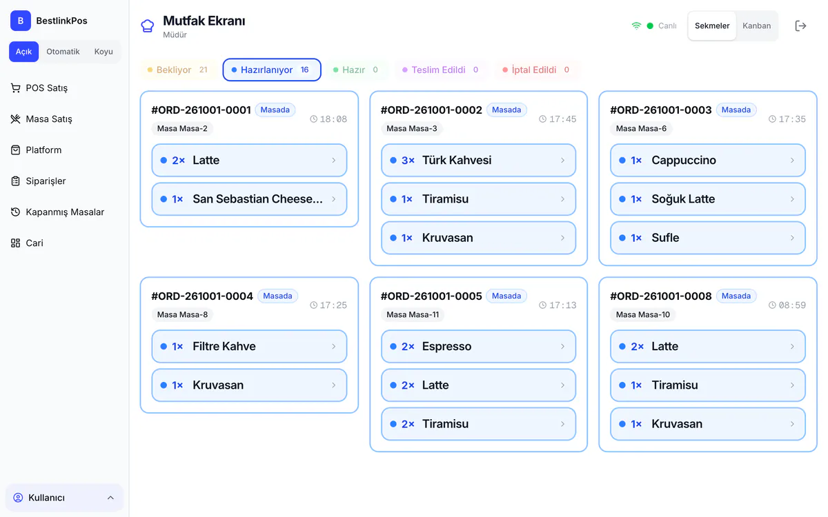
Task: Open the Filtre Kahve item row
Action: click(x=249, y=347)
